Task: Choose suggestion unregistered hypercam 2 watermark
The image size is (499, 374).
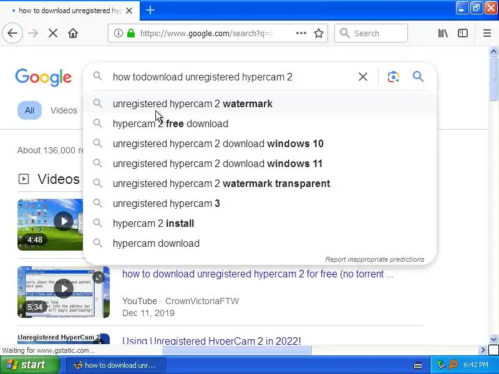Action: [x=259, y=103]
